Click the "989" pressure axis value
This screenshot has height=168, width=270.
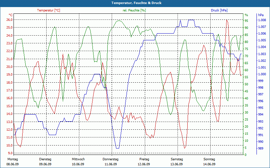tap(261, 149)
